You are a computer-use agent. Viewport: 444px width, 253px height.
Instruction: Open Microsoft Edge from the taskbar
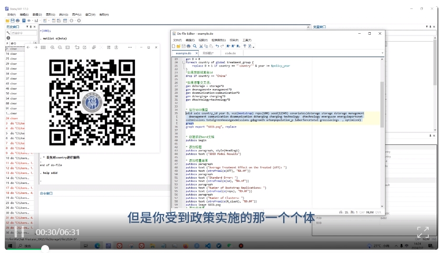(x=97, y=246)
